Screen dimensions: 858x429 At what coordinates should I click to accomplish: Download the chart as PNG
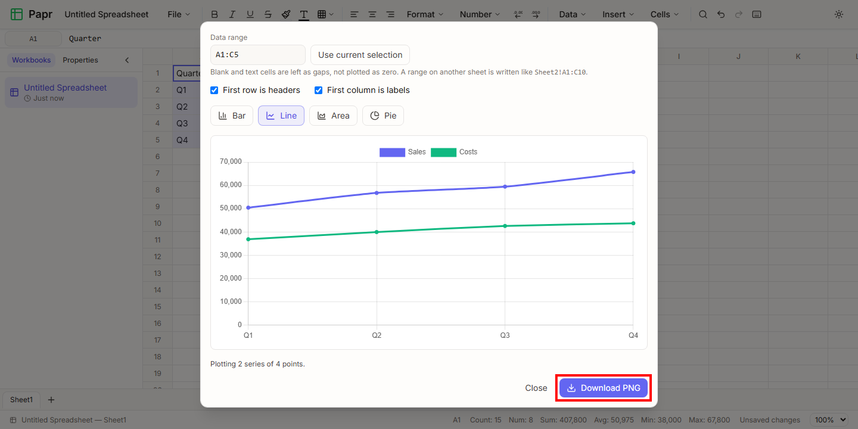tap(604, 388)
